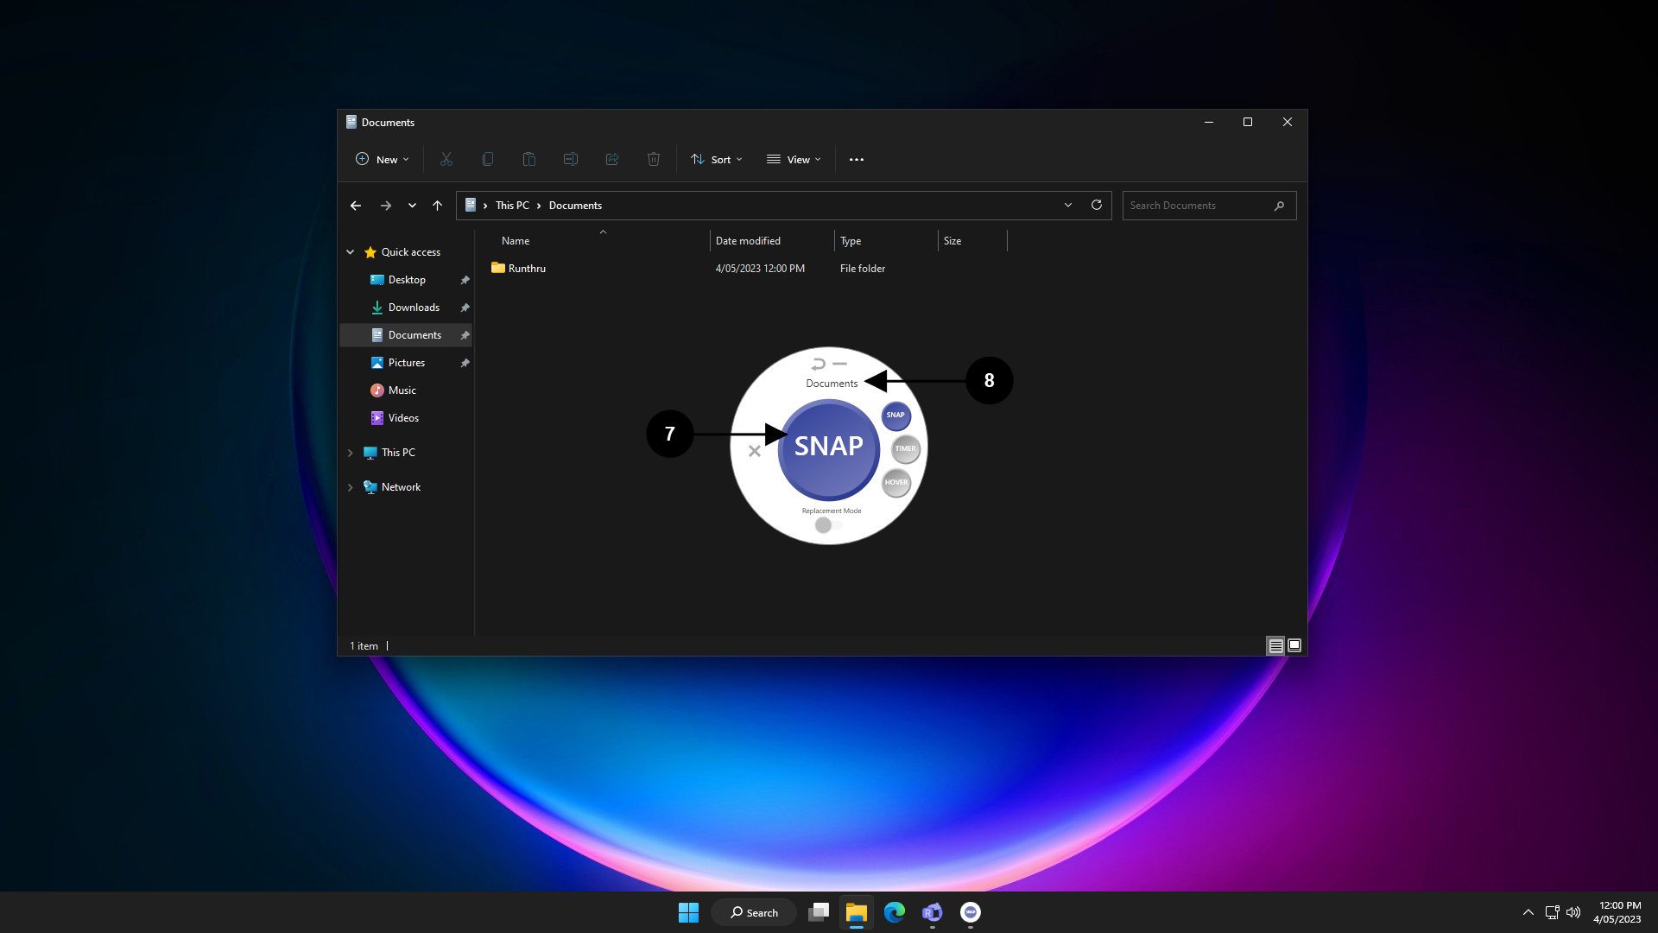Switch to large thumbnails view icon
The height and width of the screenshot is (933, 1658).
coord(1294,645)
